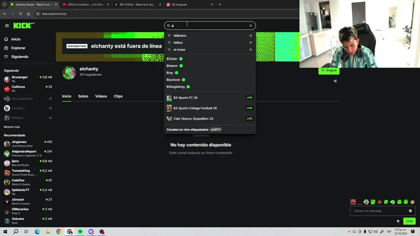Open the emoji picker in chat
The image size is (420, 236).
[x=410, y=211]
